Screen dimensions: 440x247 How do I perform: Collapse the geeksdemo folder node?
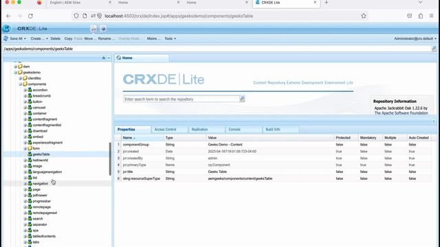coord(16,73)
